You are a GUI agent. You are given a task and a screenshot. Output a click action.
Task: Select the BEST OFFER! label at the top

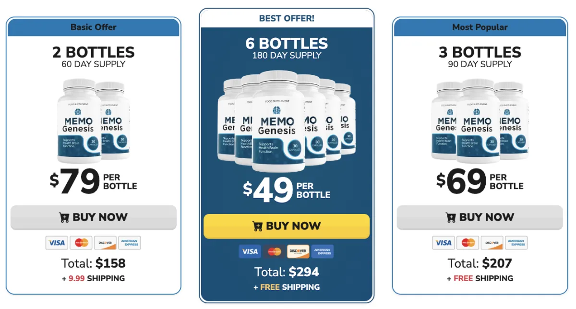[x=287, y=18]
